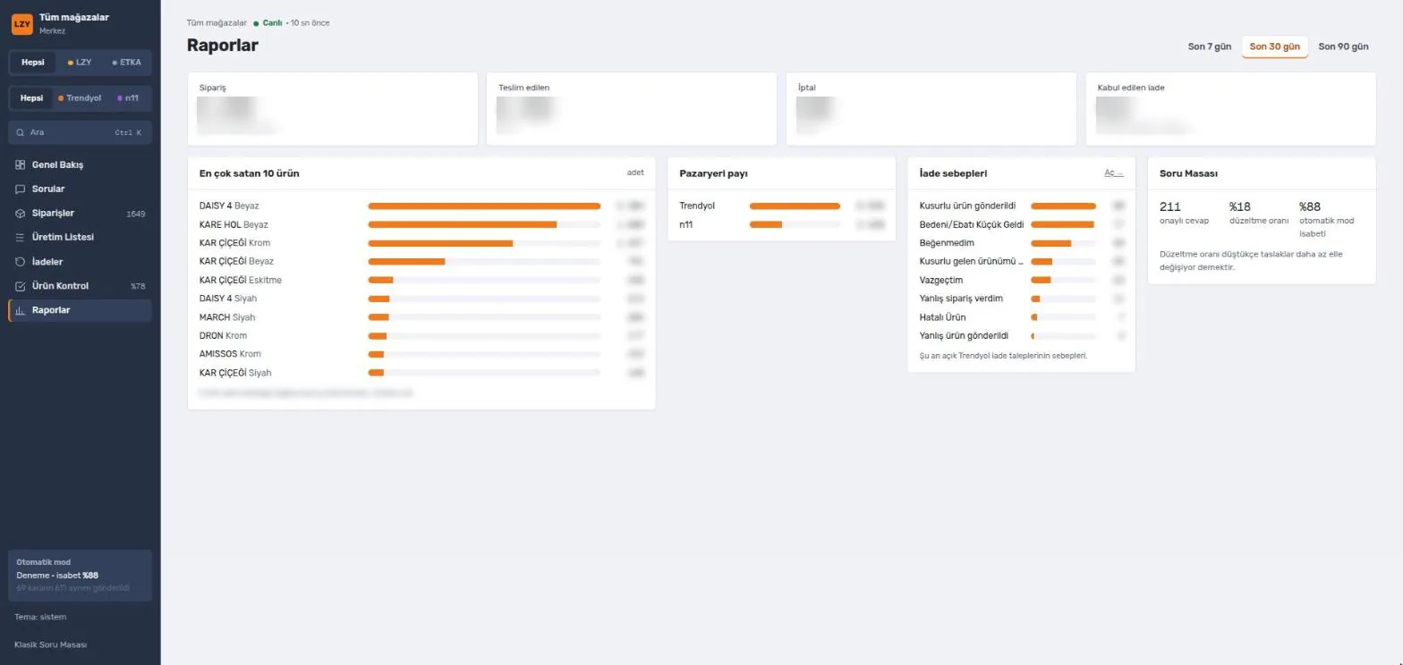Open the Tüm mağazalar store selector

(80, 24)
